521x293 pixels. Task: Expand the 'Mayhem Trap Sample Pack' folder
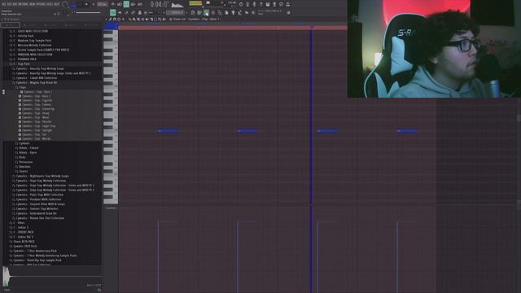(x=34, y=41)
